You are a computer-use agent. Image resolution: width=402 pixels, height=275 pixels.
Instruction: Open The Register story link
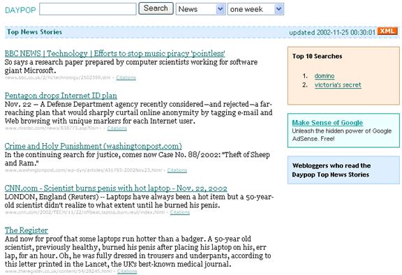click(26, 230)
